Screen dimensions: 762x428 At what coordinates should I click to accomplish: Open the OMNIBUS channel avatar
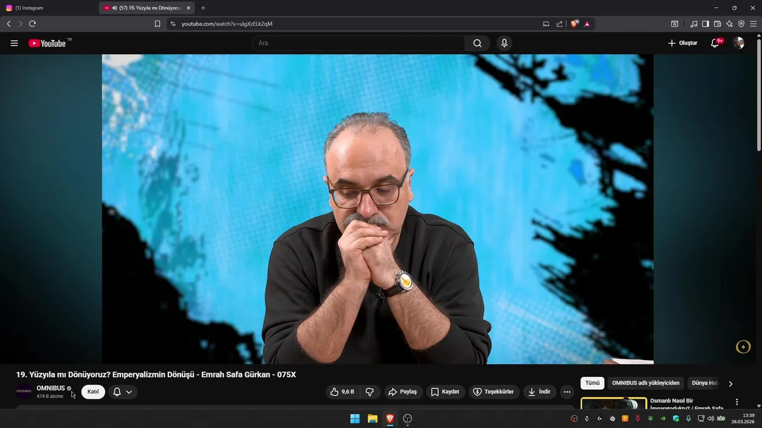coord(24,391)
